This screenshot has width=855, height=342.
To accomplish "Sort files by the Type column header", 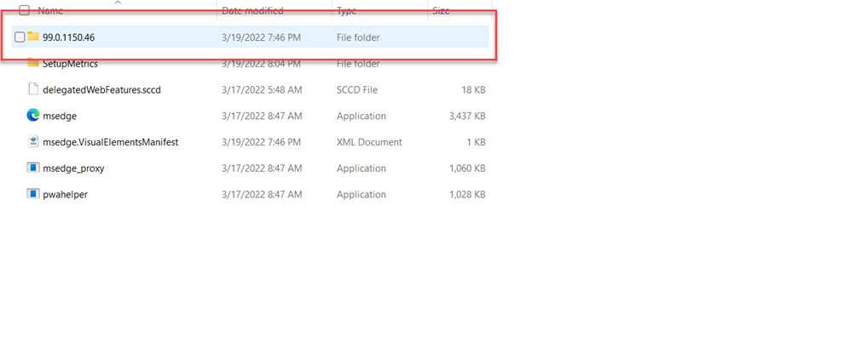I will pos(347,10).
